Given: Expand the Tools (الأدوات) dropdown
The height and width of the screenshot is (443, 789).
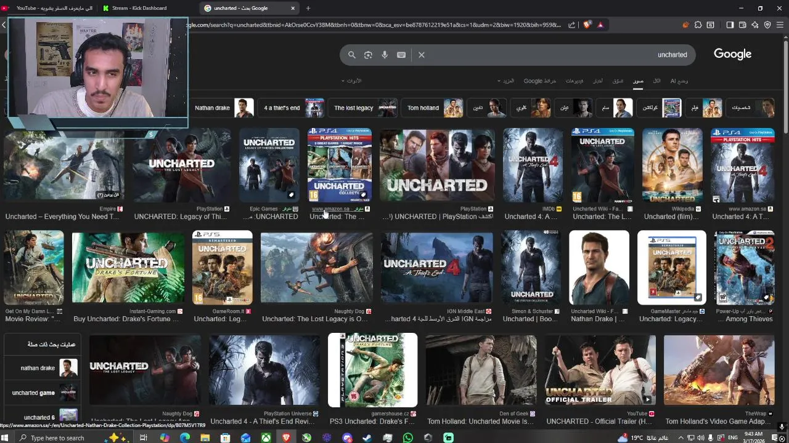Looking at the screenshot, I should [352, 81].
